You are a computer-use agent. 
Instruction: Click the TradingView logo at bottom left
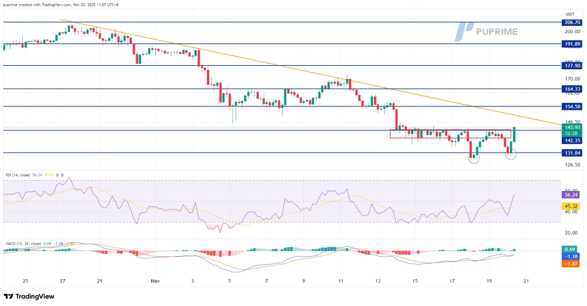point(30,296)
